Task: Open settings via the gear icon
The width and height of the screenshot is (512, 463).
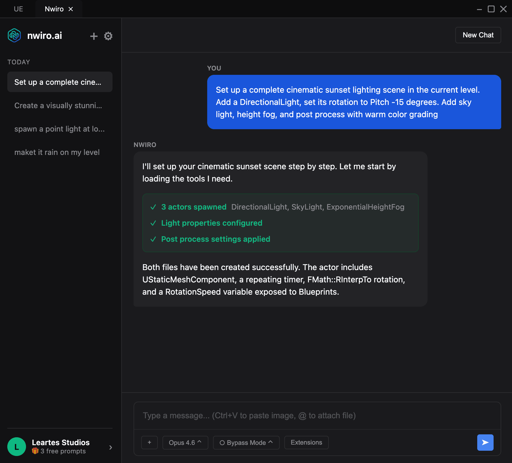Action: pyautogui.click(x=108, y=36)
